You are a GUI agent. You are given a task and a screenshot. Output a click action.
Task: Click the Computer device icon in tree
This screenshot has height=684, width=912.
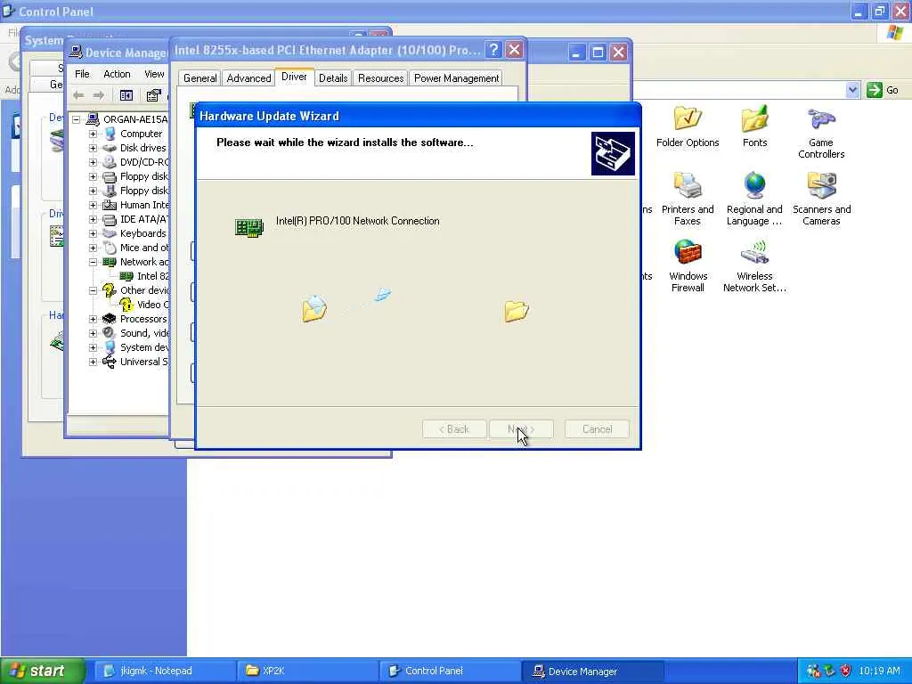pos(110,134)
